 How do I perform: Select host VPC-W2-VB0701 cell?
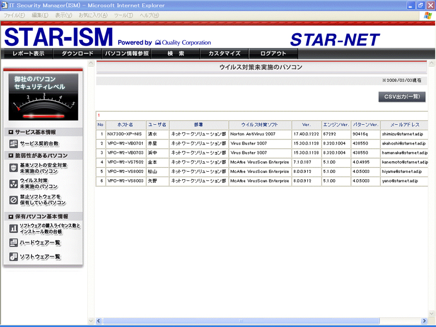click(x=125, y=143)
